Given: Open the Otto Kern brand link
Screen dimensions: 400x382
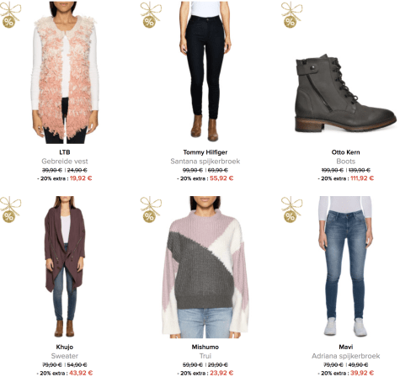Looking at the screenshot, I should [x=346, y=152].
